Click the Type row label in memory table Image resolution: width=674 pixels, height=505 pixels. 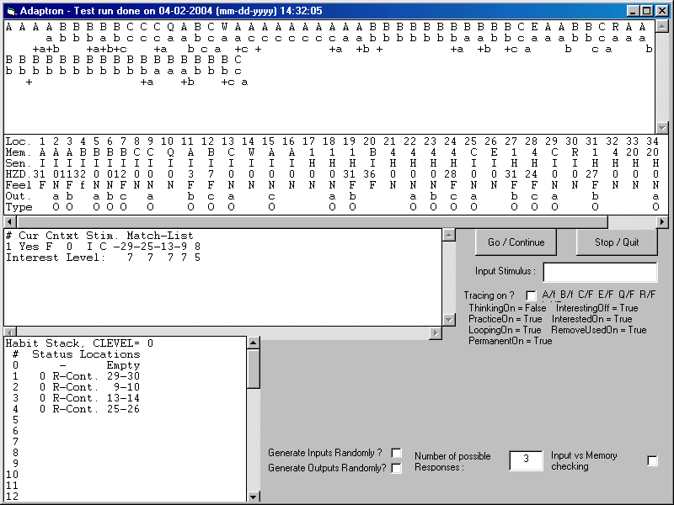pyautogui.click(x=19, y=207)
